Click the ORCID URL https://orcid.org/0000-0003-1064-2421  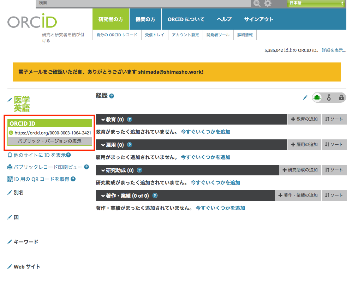tap(53, 133)
